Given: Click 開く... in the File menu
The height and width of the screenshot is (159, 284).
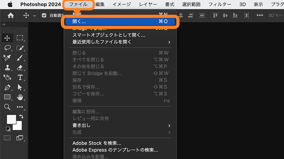Looking at the screenshot, I should [x=120, y=21].
